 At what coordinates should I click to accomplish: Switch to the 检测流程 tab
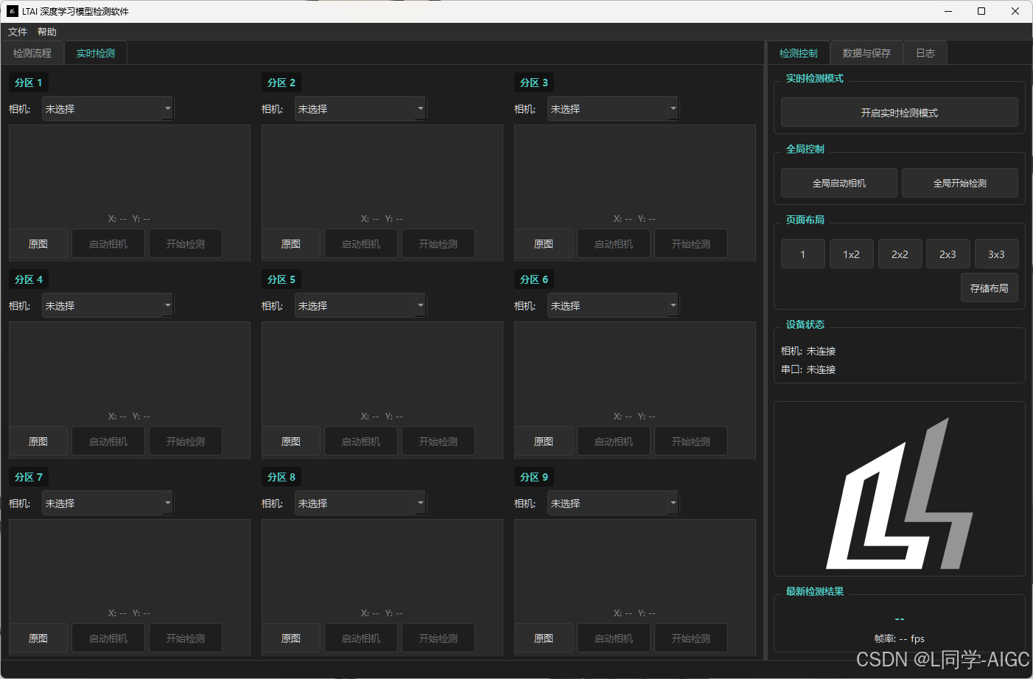click(x=32, y=53)
